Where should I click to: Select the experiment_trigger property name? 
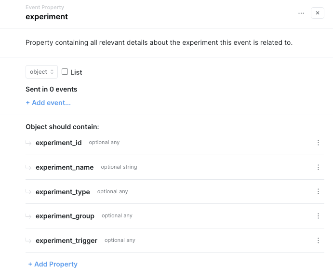pos(67,240)
